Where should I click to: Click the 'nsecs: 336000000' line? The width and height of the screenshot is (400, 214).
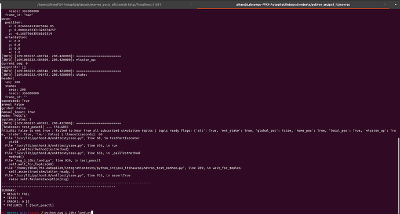(x=24, y=93)
